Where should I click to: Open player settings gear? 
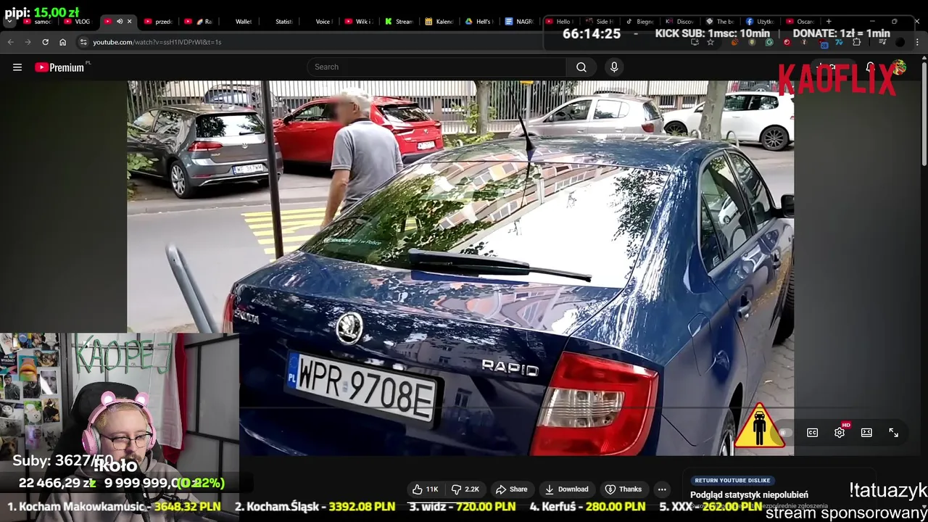840,433
